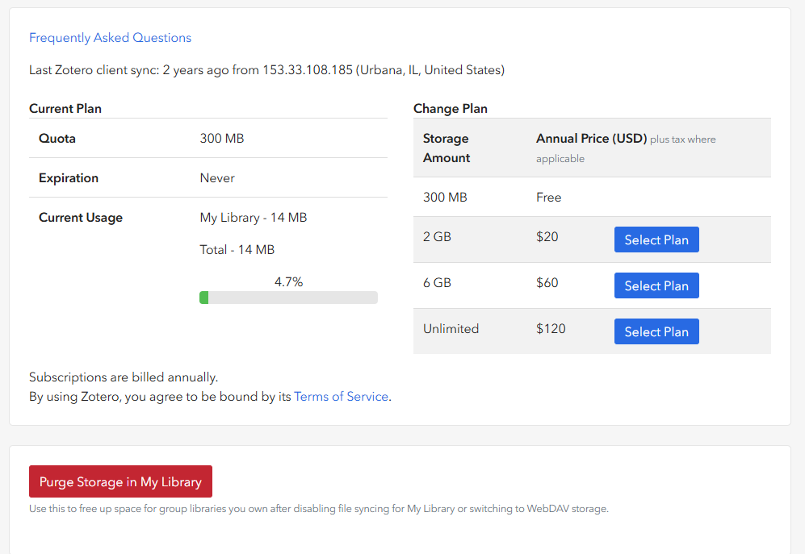Click the Change Plan heading
This screenshot has width=805, height=554.
[451, 109]
